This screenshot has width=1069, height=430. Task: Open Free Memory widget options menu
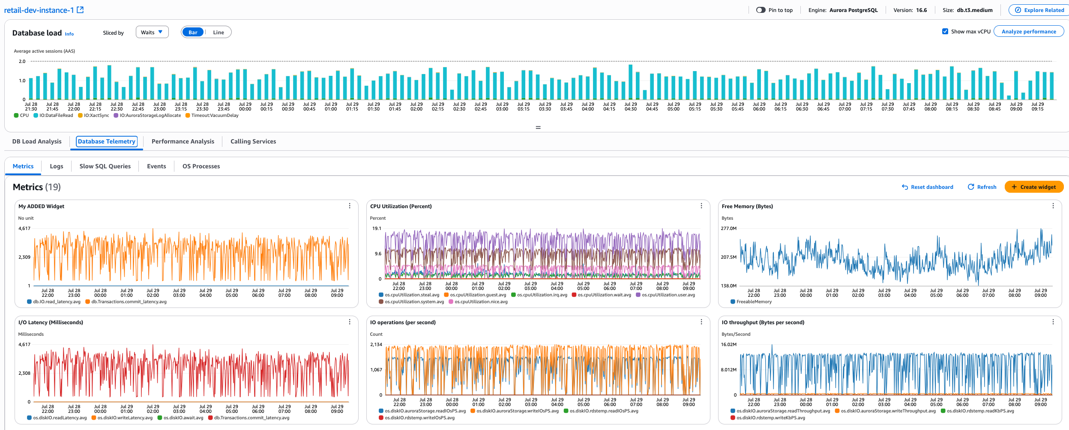point(1053,206)
